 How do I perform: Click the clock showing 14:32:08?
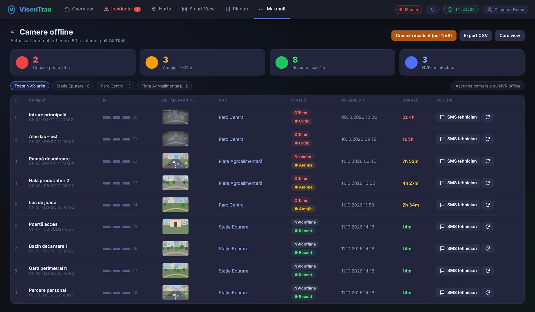[461, 10]
